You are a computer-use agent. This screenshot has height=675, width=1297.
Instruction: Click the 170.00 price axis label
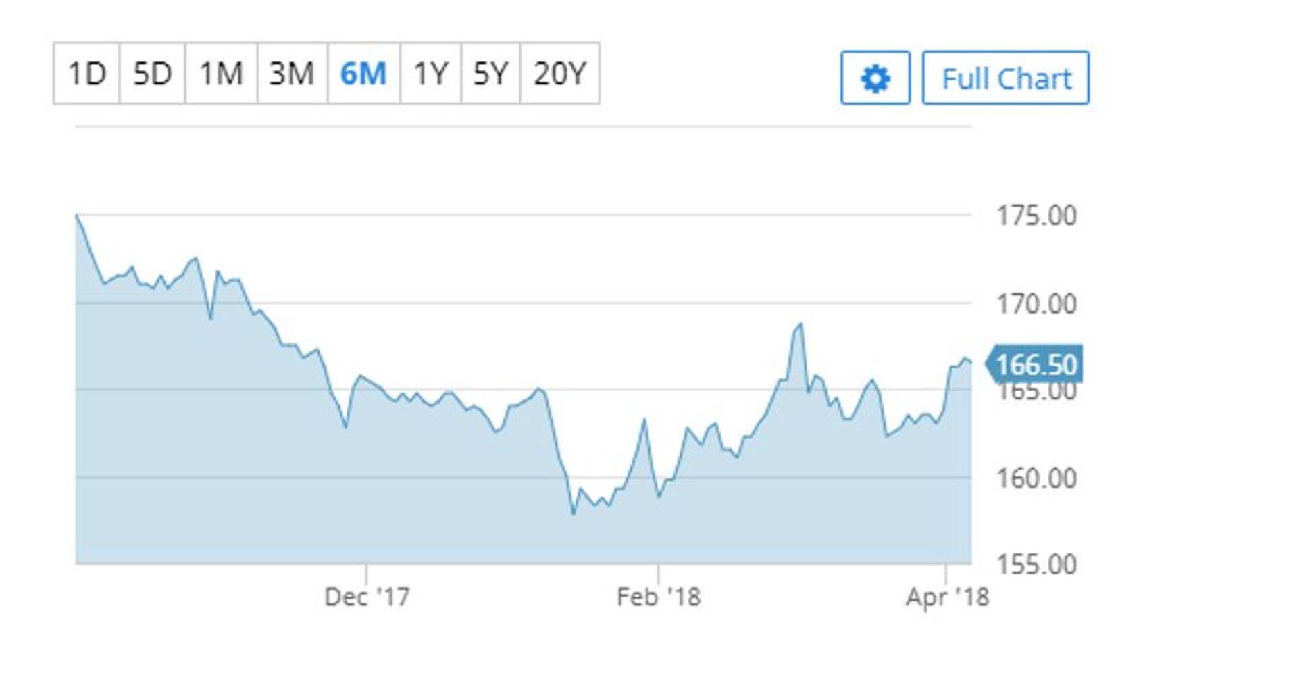(x=1036, y=304)
